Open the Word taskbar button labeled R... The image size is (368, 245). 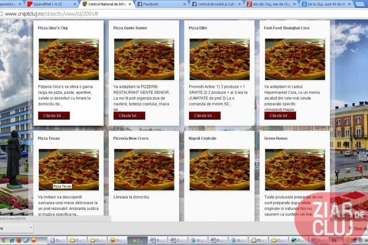218,241
